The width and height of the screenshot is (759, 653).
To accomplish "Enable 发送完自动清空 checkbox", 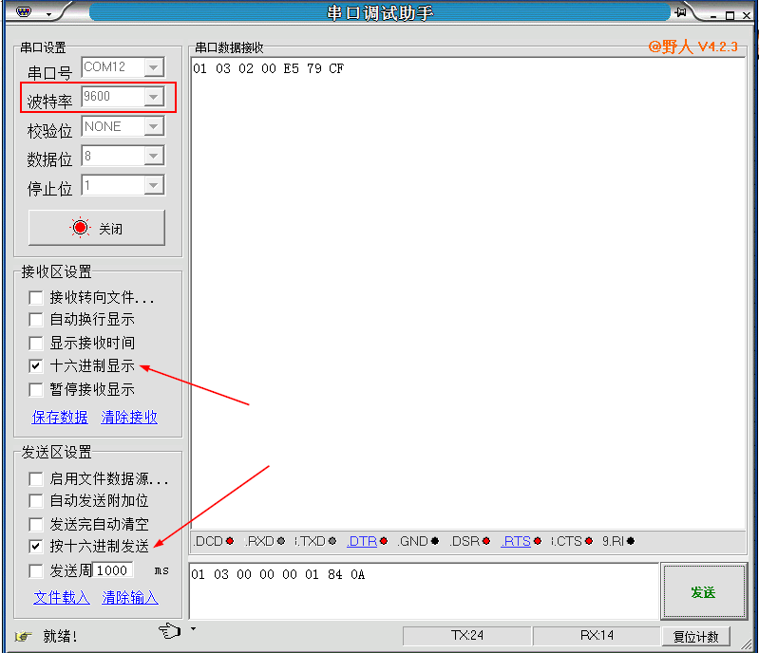I will click(x=36, y=524).
